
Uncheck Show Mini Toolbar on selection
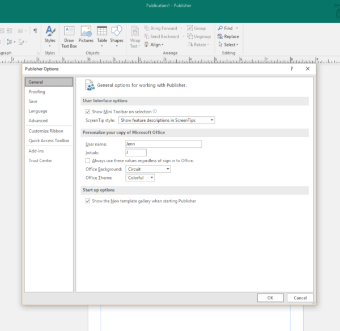click(88, 112)
